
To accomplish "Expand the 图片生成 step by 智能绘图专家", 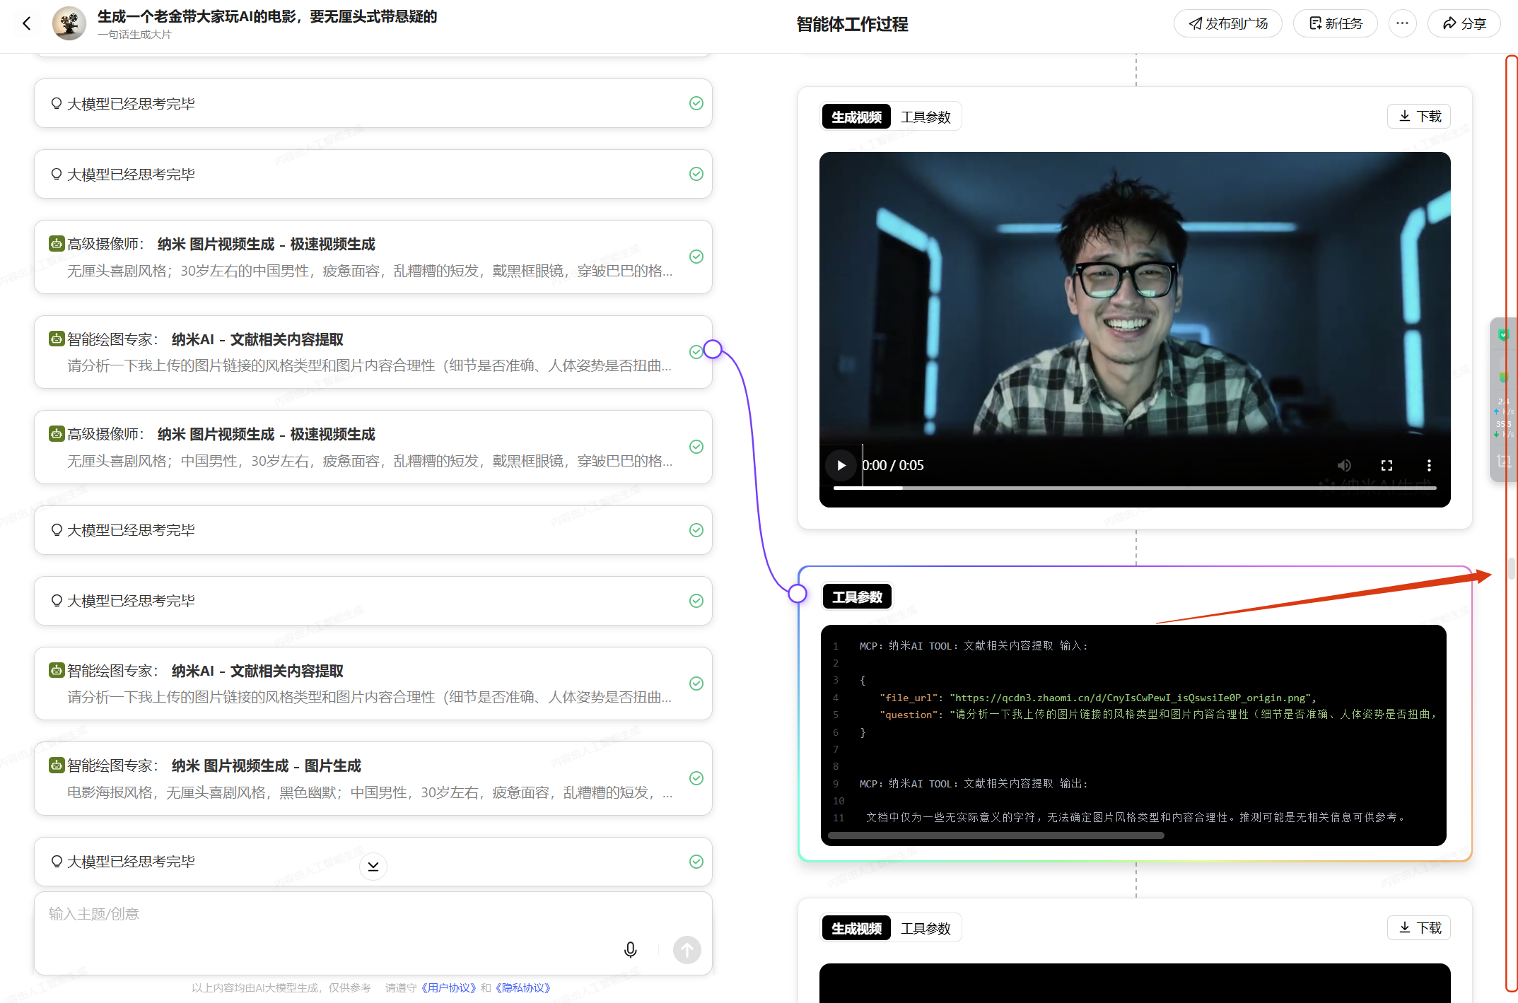I will tap(373, 778).
